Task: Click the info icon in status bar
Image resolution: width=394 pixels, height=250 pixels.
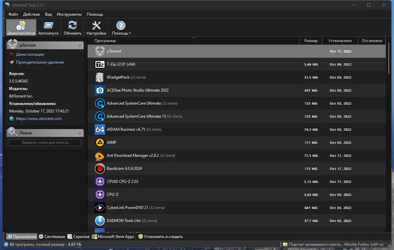Action: [7, 244]
